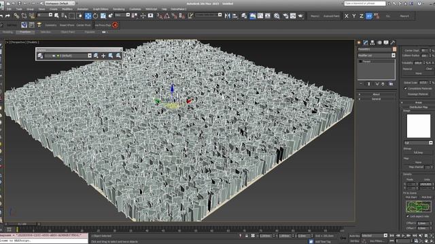Toggle Auto Key mode
Viewport: 435px width, 244px height.
354,236
